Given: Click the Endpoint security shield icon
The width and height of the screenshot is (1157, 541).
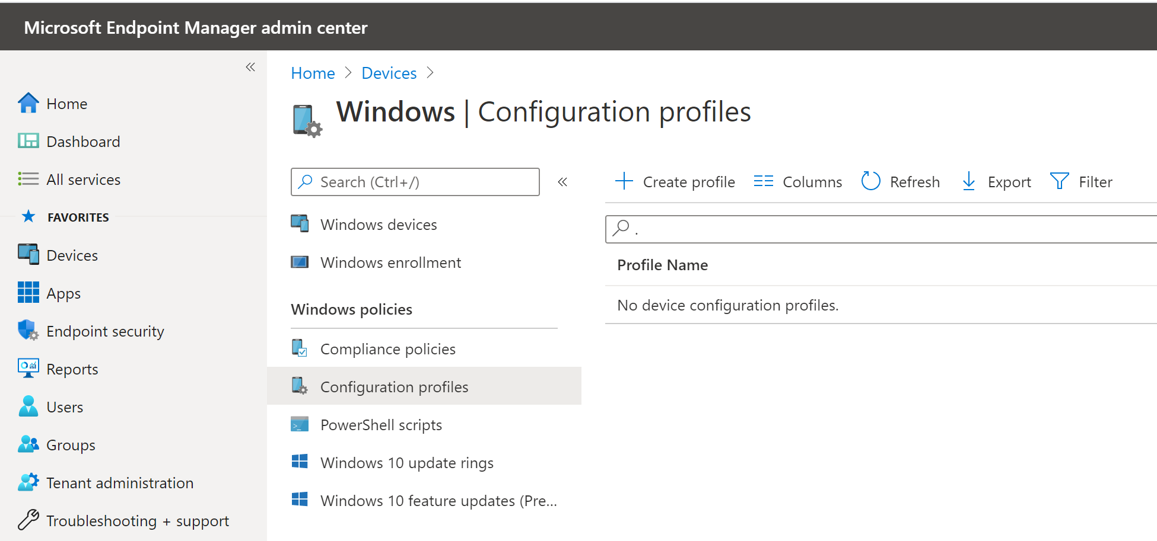Looking at the screenshot, I should (x=28, y=331).
